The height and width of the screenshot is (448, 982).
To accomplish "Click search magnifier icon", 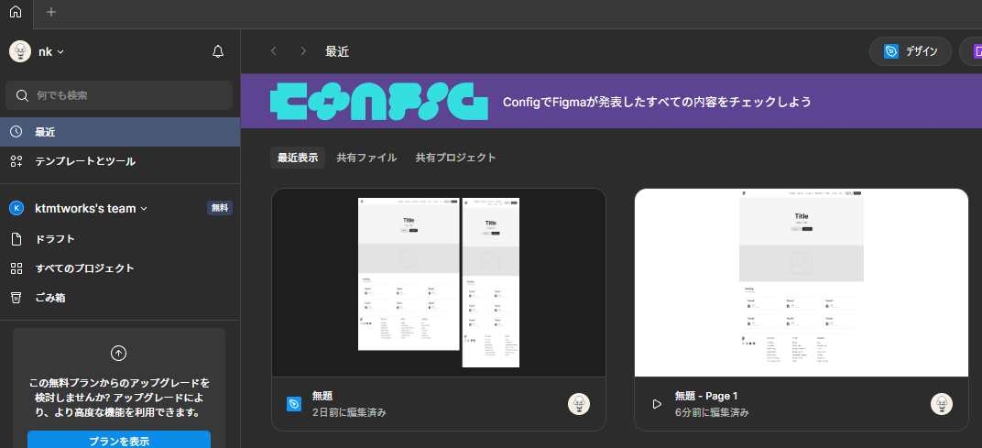I will [22, 95].
